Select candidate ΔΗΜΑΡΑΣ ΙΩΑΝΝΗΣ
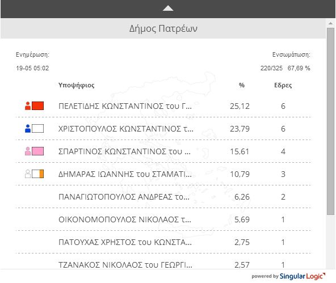 (125, 174)
